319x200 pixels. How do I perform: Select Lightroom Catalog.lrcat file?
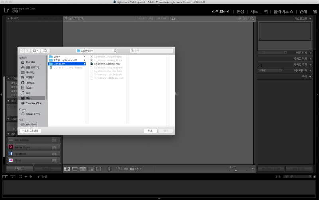pos(107,64)
